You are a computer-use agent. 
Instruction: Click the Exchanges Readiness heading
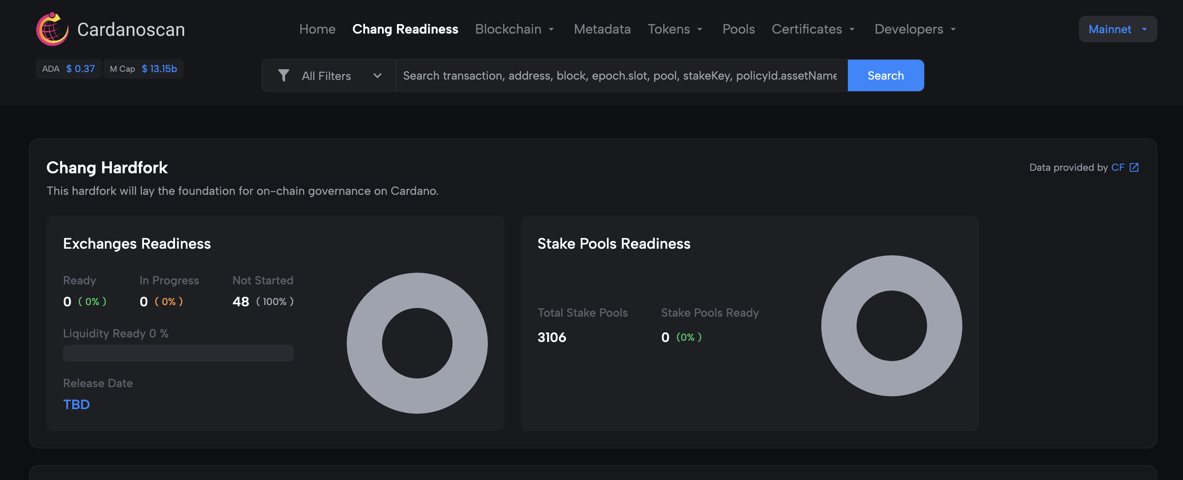click(x=137, y=243)
